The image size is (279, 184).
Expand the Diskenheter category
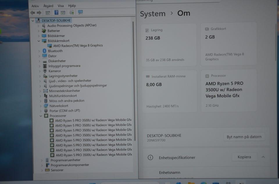tap(39, 61)
